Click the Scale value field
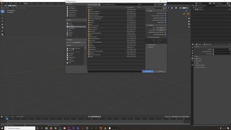Image resolution: width=231 pixels, height=130 pixels. [x=161, y=28]
